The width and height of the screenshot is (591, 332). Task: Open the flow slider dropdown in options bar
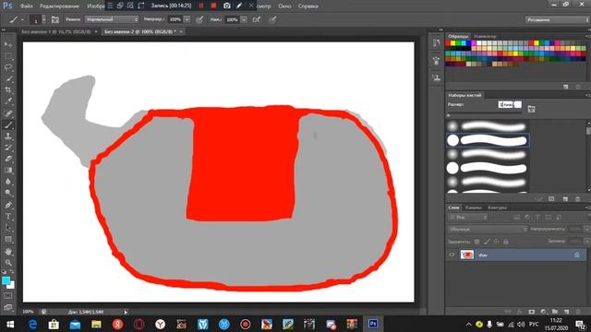click(x=244, y=19)
